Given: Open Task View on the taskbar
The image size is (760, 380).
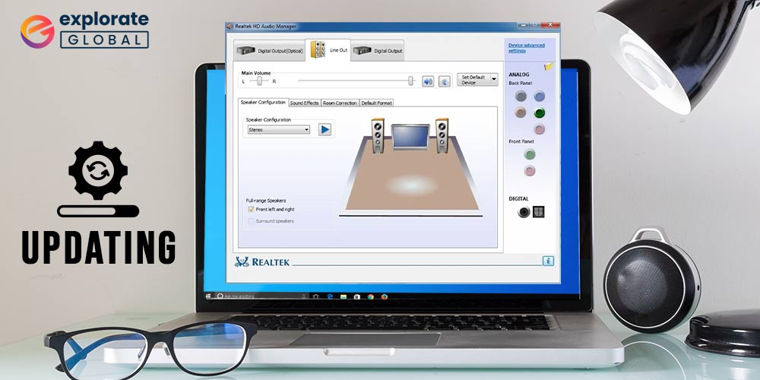Looking at the screenshot, I should point(315,296).
